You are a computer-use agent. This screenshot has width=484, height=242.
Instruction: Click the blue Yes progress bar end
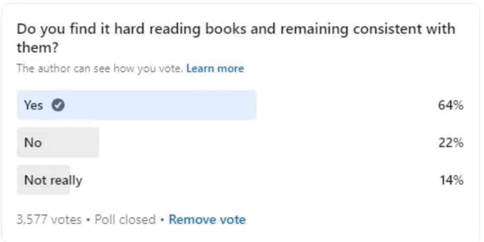point(250,105)
